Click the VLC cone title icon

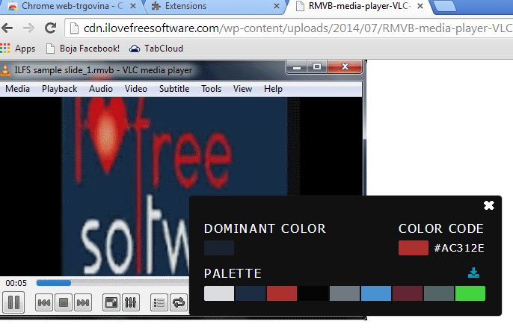tap(5, 70)
